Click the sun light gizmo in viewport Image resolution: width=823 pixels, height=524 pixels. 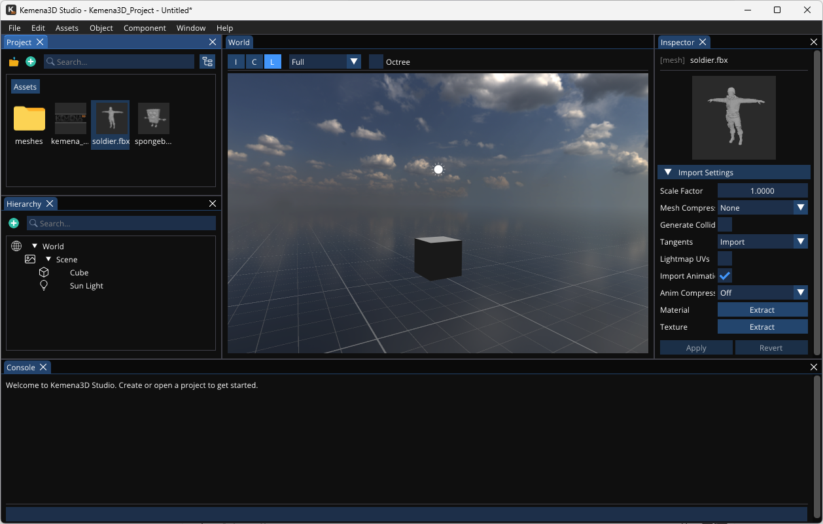tap(438, 169)
